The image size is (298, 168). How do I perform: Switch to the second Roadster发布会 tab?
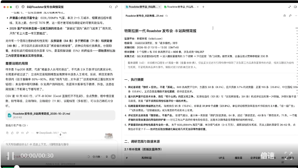pyautogui.click(x=181, y=7)
